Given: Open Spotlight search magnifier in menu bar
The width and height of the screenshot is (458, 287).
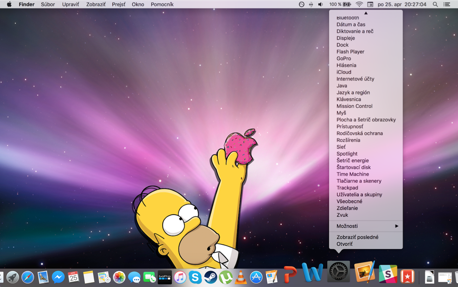Looking at the screenshot, I should 435,4.
